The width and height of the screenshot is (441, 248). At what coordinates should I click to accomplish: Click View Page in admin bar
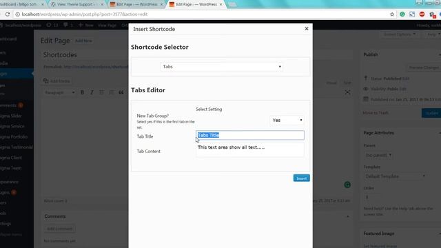click(x=107, y=25)
